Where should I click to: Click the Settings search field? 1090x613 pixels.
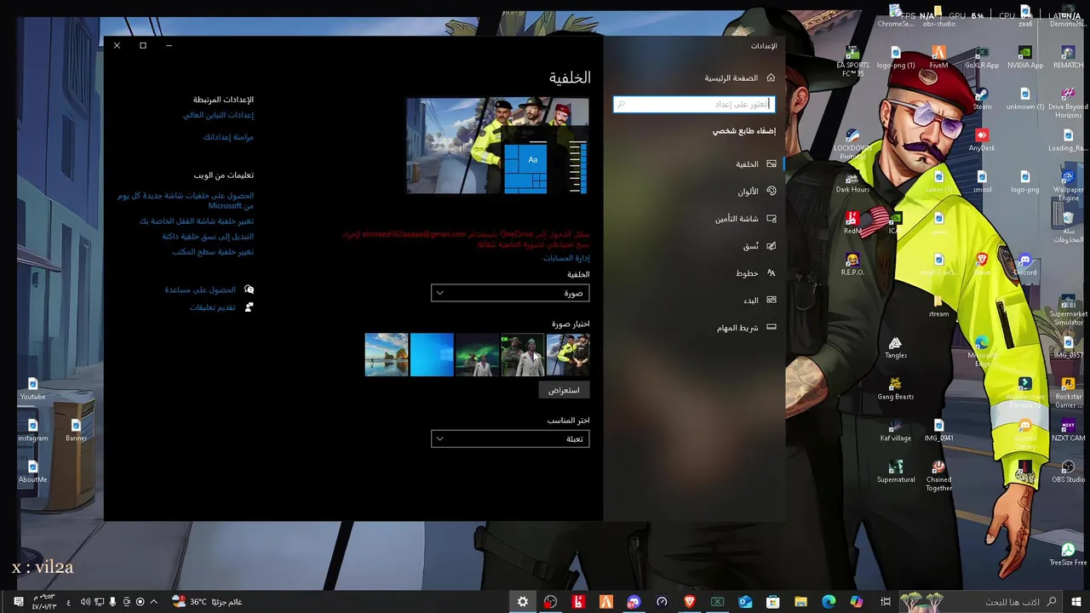click(x=694, y=104)
